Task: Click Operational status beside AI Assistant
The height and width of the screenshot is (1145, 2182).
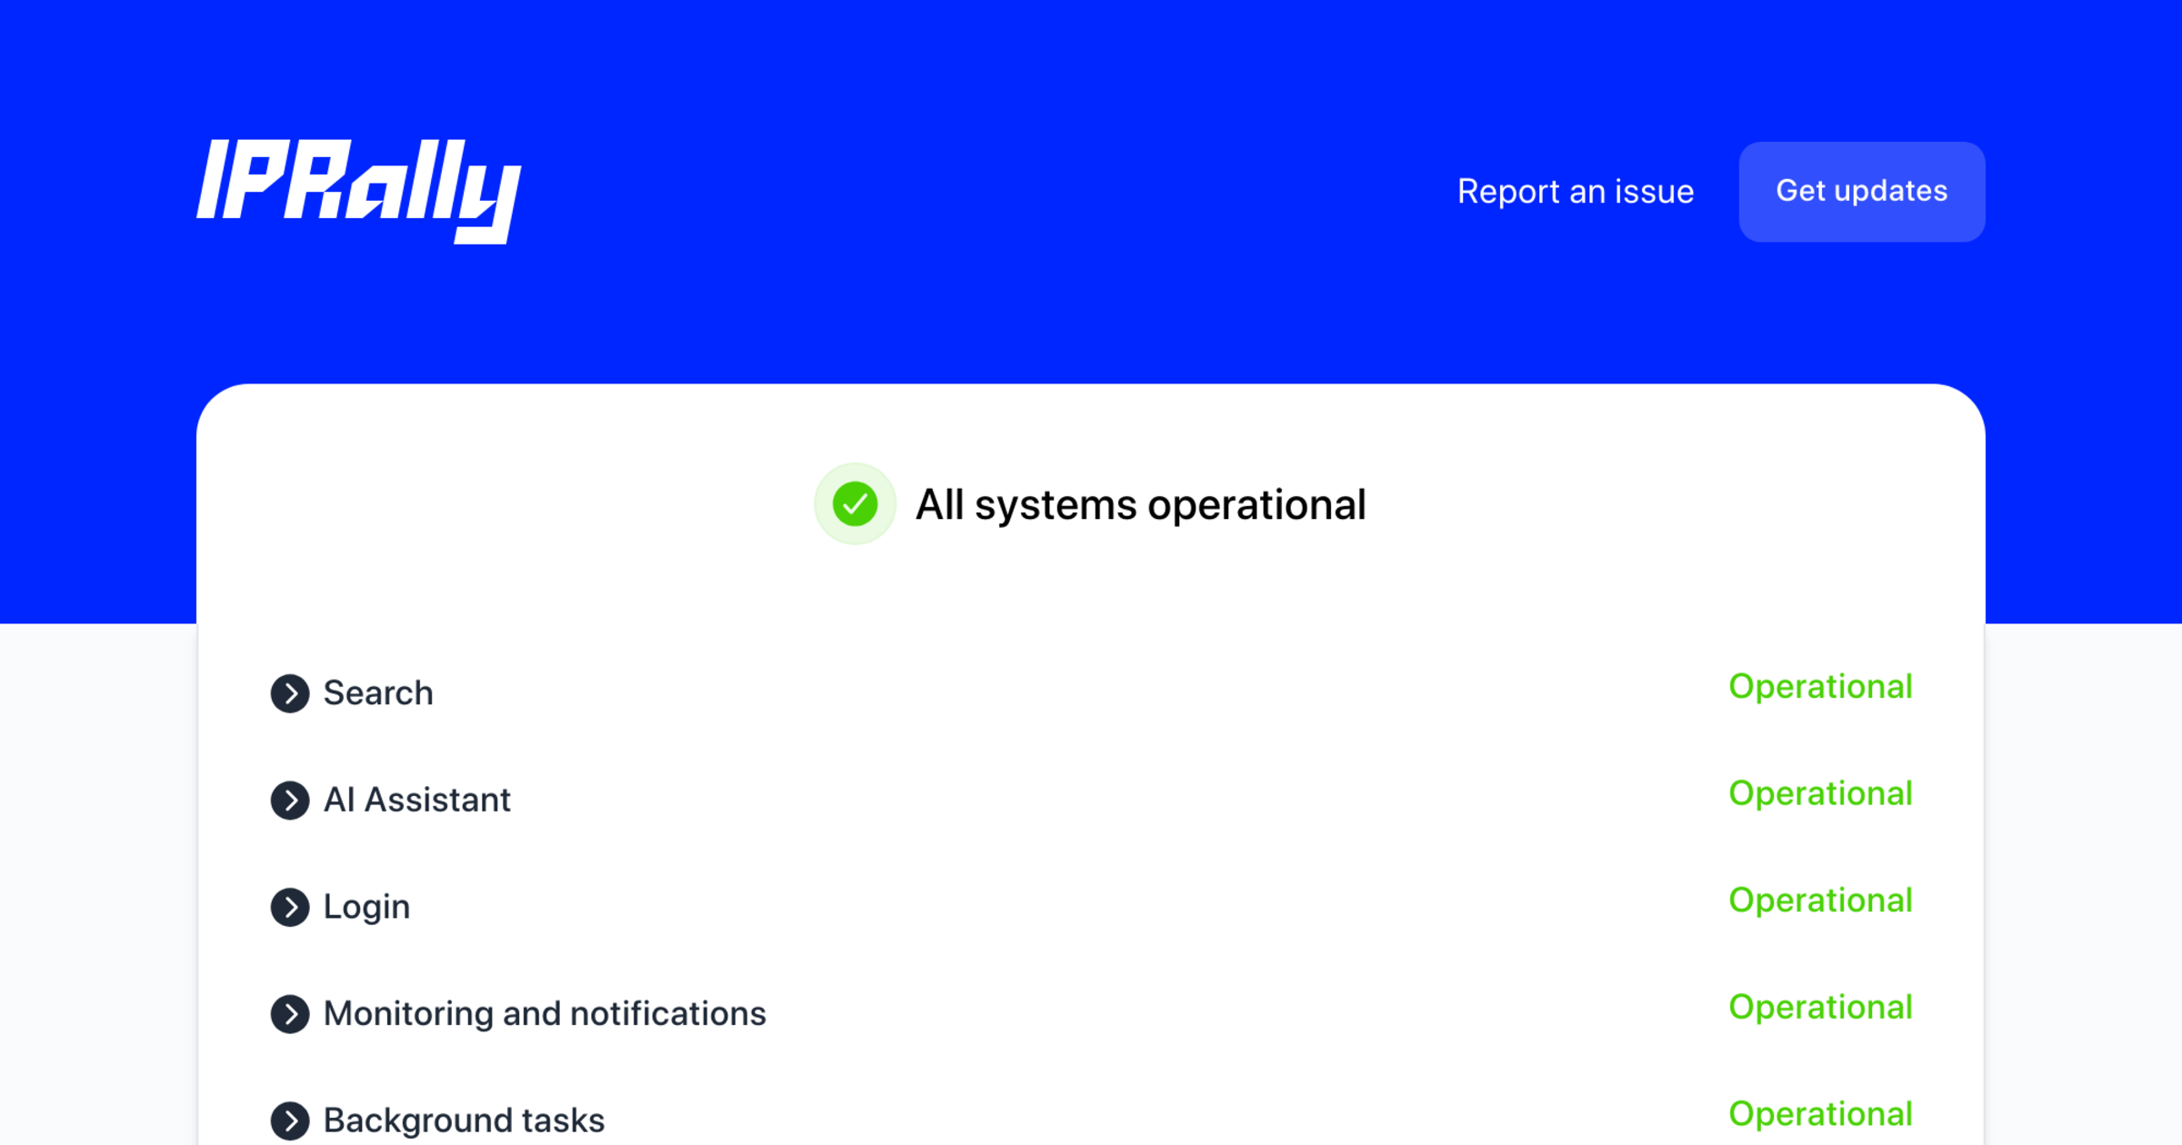Action: tap(1820, 794)
